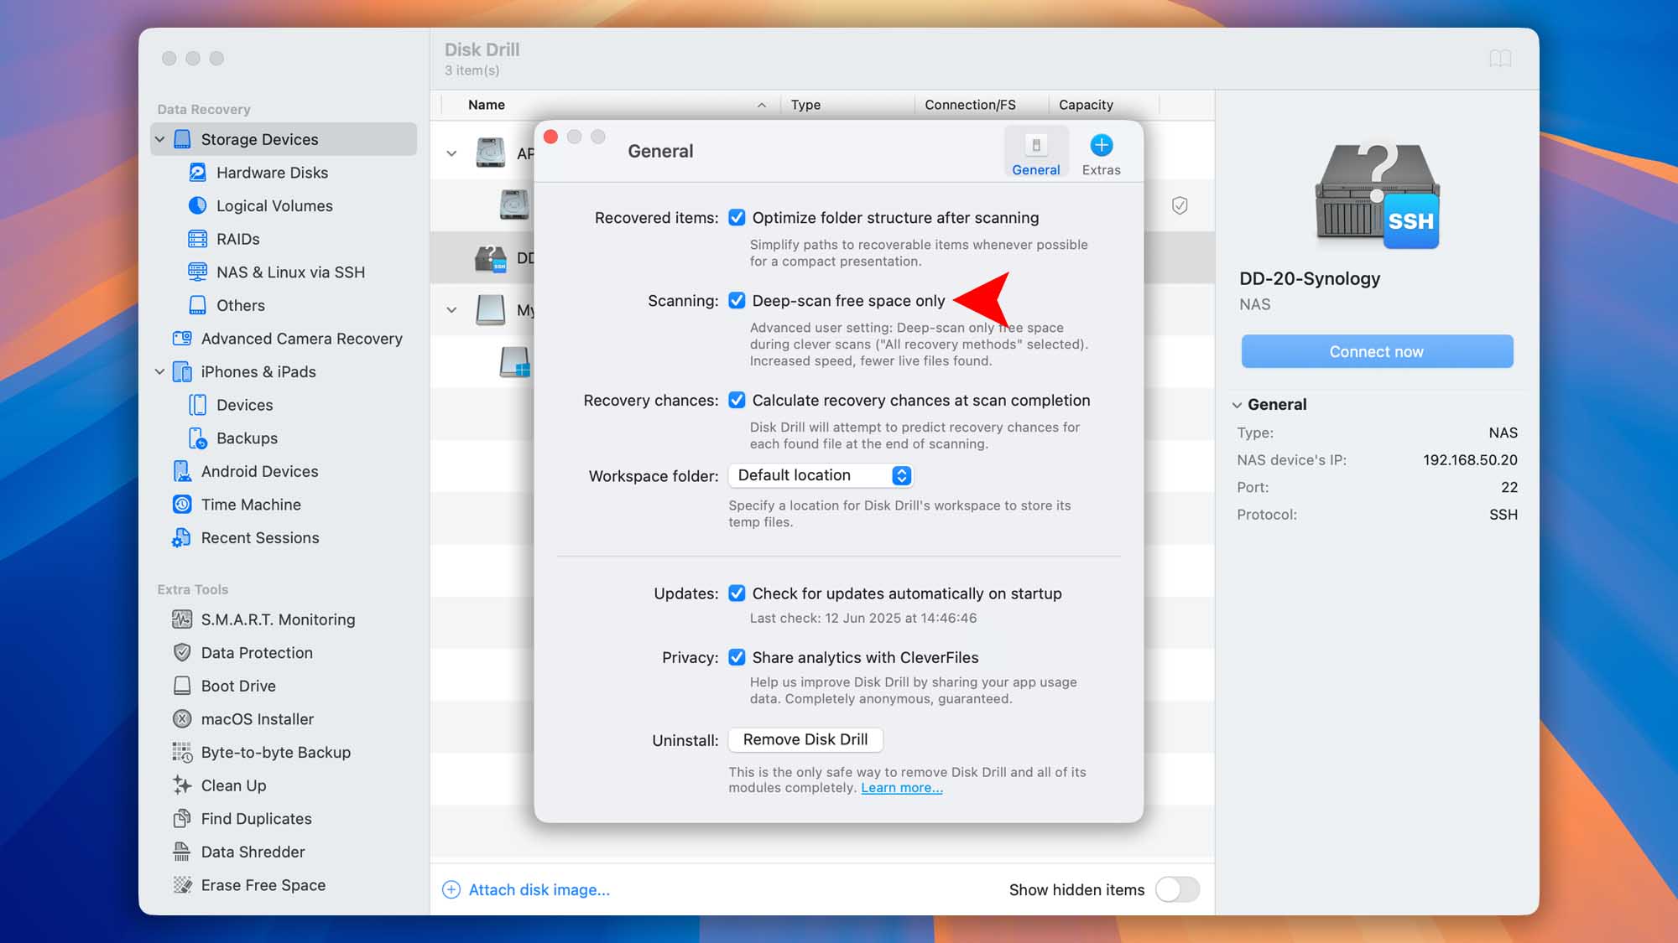The image size is (1678, 943).
Task: Select the iOS Devices icon
Action: [197, 405]
